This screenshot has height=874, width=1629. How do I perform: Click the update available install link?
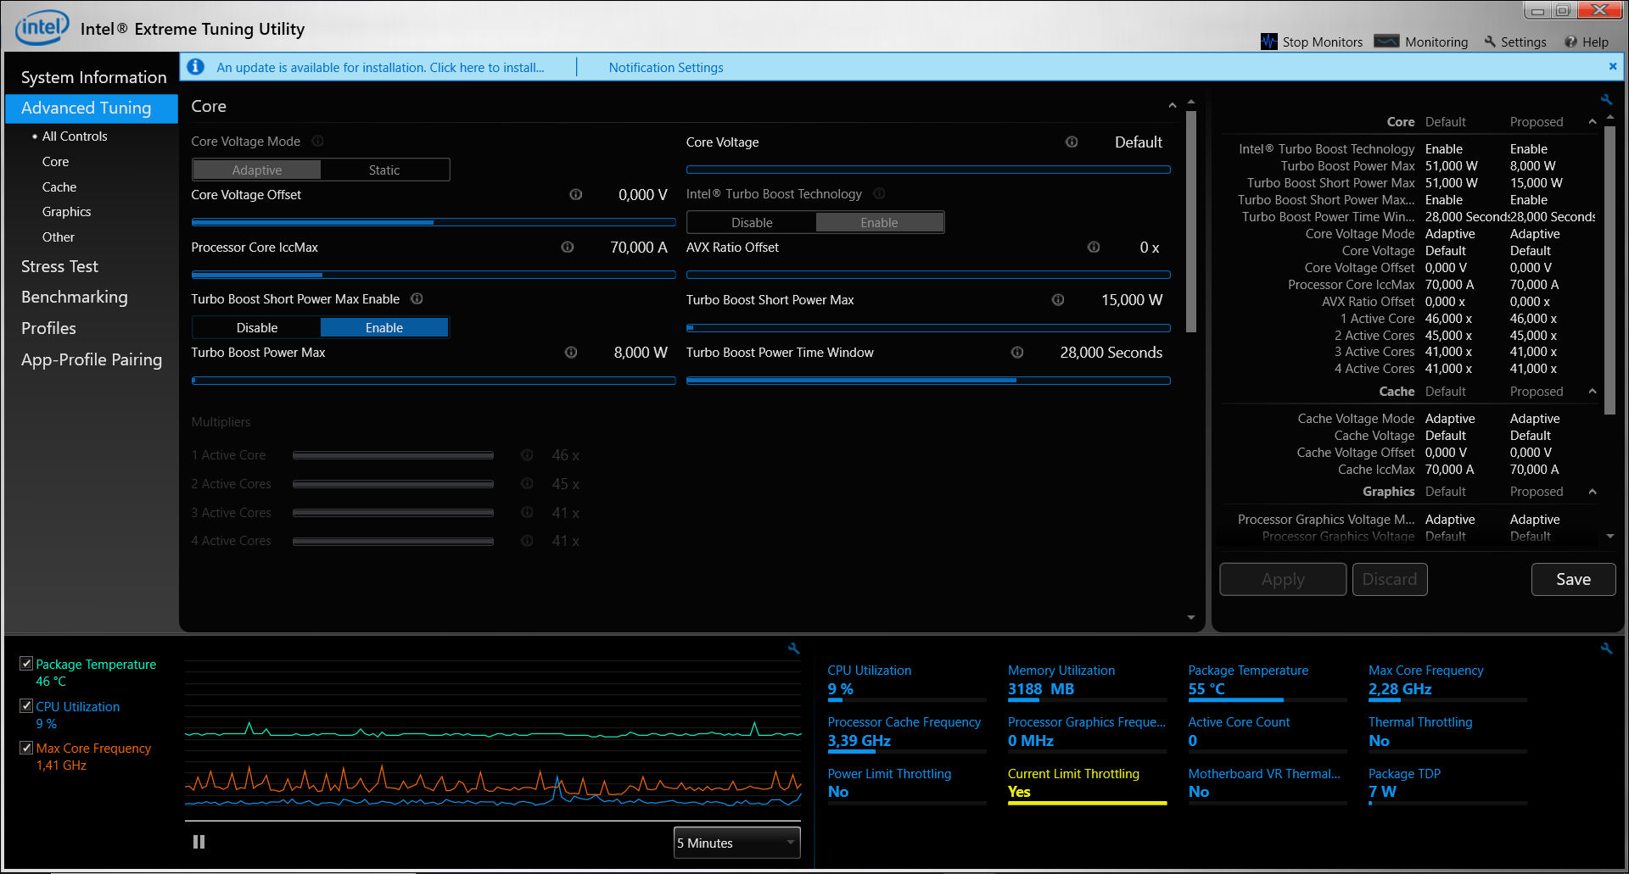380,67
